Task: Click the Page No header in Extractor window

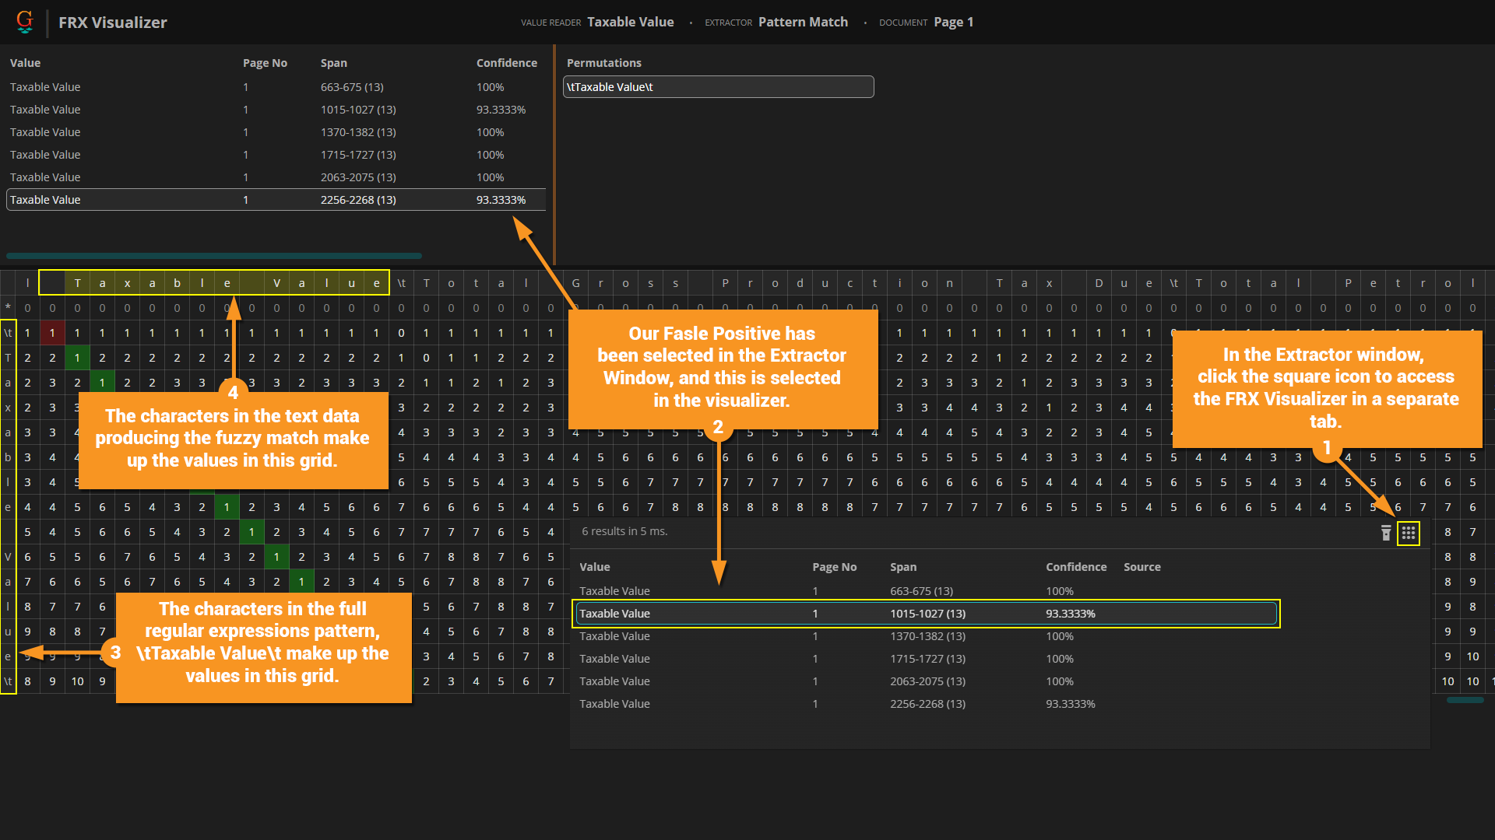Action: (834, 567)
